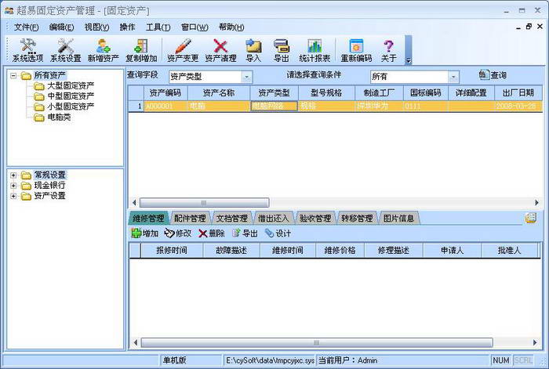This screenshot has height=369, width=549.
Task: Collapse the 所有资产 tree node
Action: [13, 75]
